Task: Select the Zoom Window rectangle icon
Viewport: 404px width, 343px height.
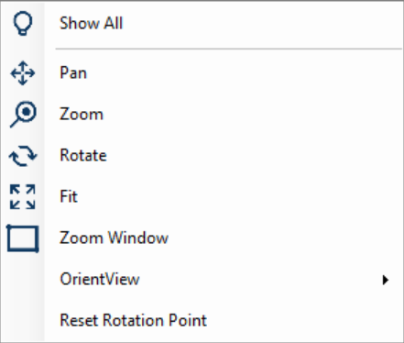Action: click(23, 238)
